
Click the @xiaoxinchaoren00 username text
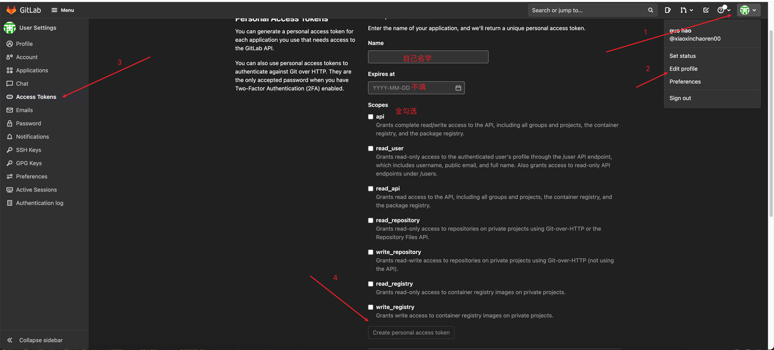coord(695,39)
